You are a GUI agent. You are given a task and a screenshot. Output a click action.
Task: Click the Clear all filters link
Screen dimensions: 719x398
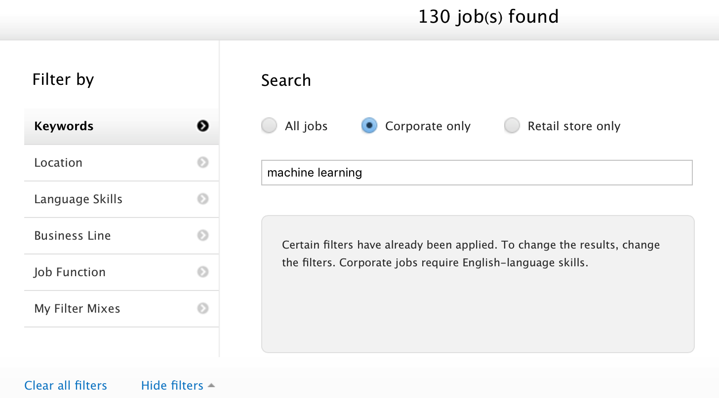click(x=66, y=385)
